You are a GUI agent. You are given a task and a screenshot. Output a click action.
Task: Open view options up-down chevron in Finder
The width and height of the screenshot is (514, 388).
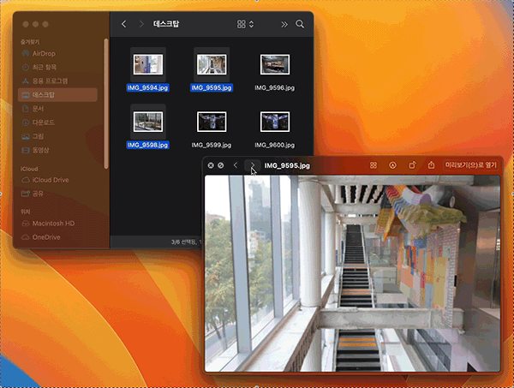(251, 24)
